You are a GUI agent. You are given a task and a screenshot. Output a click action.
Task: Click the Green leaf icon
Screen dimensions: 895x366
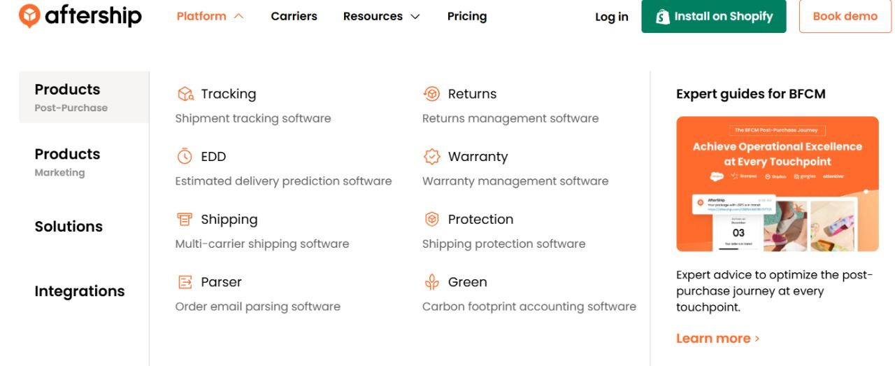[x=432, y=282]
